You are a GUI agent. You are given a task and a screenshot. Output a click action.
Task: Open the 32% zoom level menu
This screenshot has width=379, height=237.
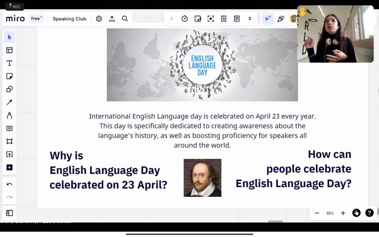(x=330, y=213)
